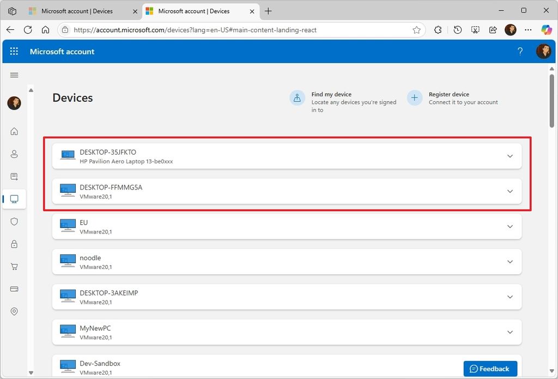Launch Copilot from the browser toolbar

547,30
